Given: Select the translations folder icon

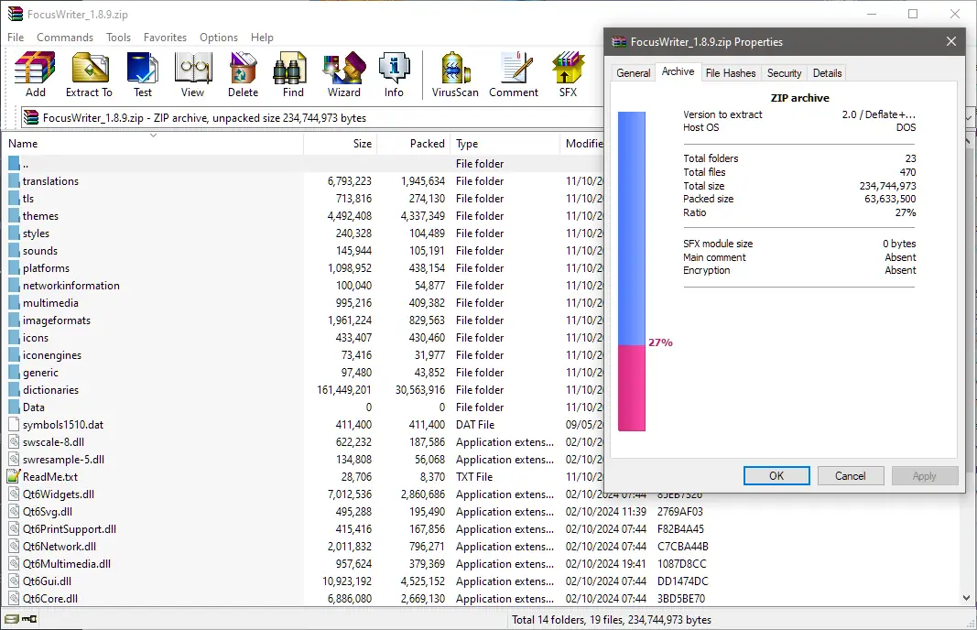Looking at the screenshot, I should (14, 181).
